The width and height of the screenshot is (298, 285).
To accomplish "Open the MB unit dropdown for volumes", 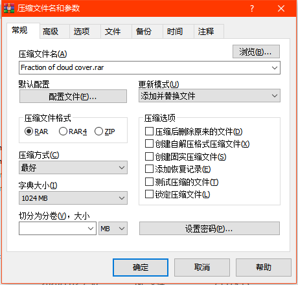I will point(113,229).
